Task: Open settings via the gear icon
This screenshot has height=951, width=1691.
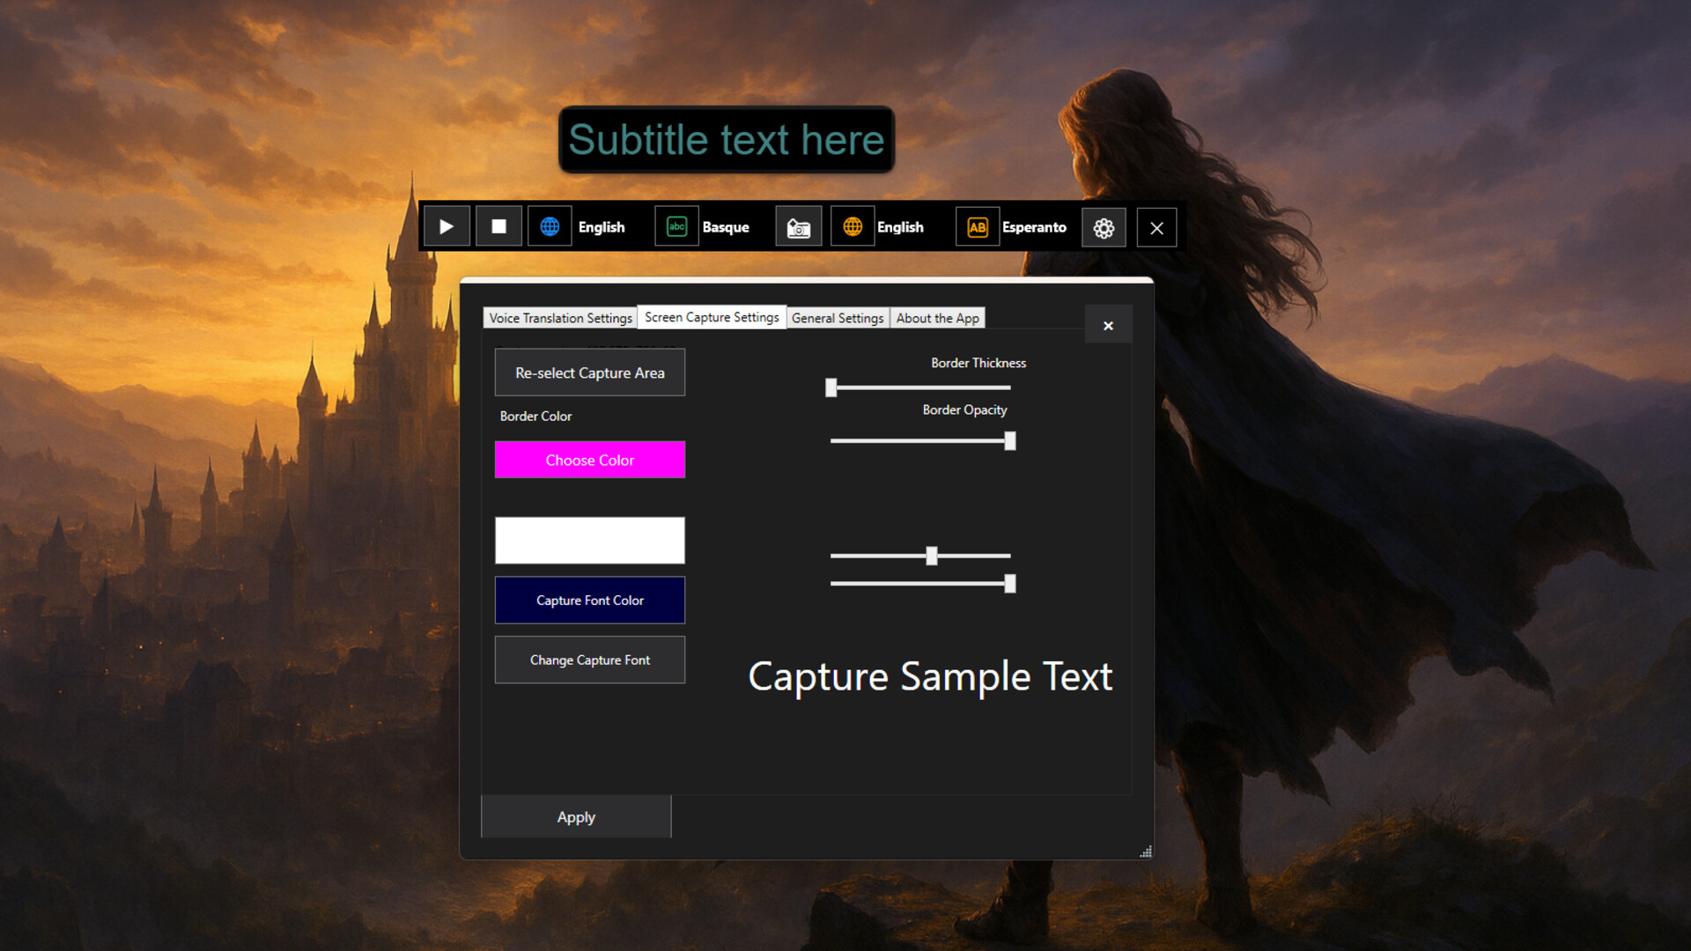Action: [1104, 226]
